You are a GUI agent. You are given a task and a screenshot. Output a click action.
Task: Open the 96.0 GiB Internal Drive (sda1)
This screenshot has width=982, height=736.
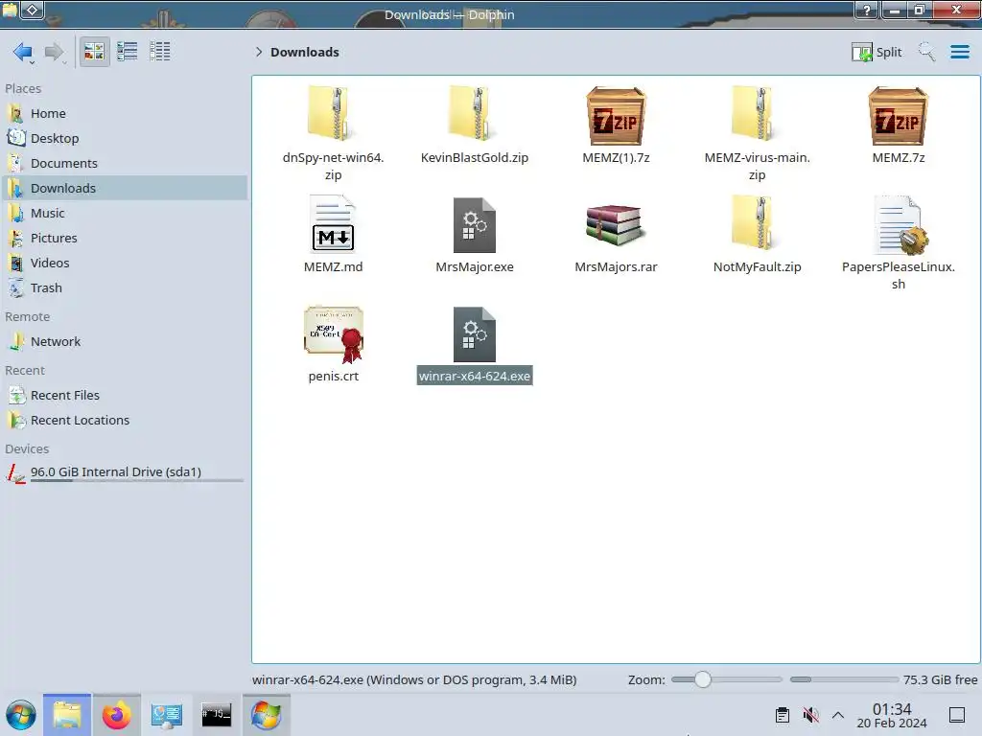click(126, 472)
